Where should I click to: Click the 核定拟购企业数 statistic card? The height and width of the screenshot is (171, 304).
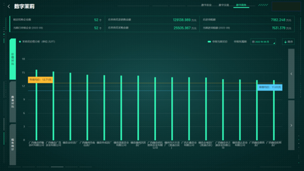(x=56, y=20)
